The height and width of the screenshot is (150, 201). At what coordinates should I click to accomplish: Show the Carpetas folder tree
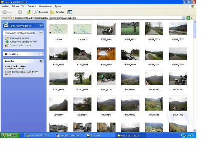(x=57, y=12)
